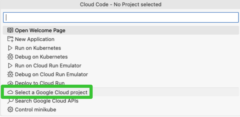The width and height of the screenshot is (240, 117).
Task: Click the new folder icon for New Application
Action: 10,39
